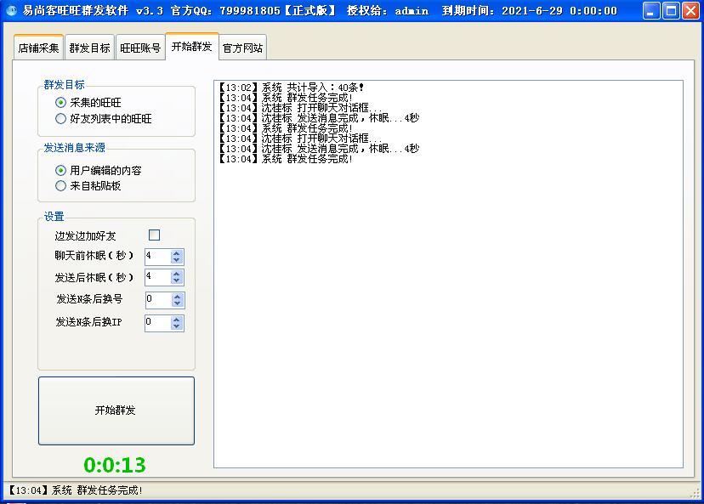Click the first 打开聊天对话框 log entry
This screenshot has width=704, height=504.
coord(301,108)
